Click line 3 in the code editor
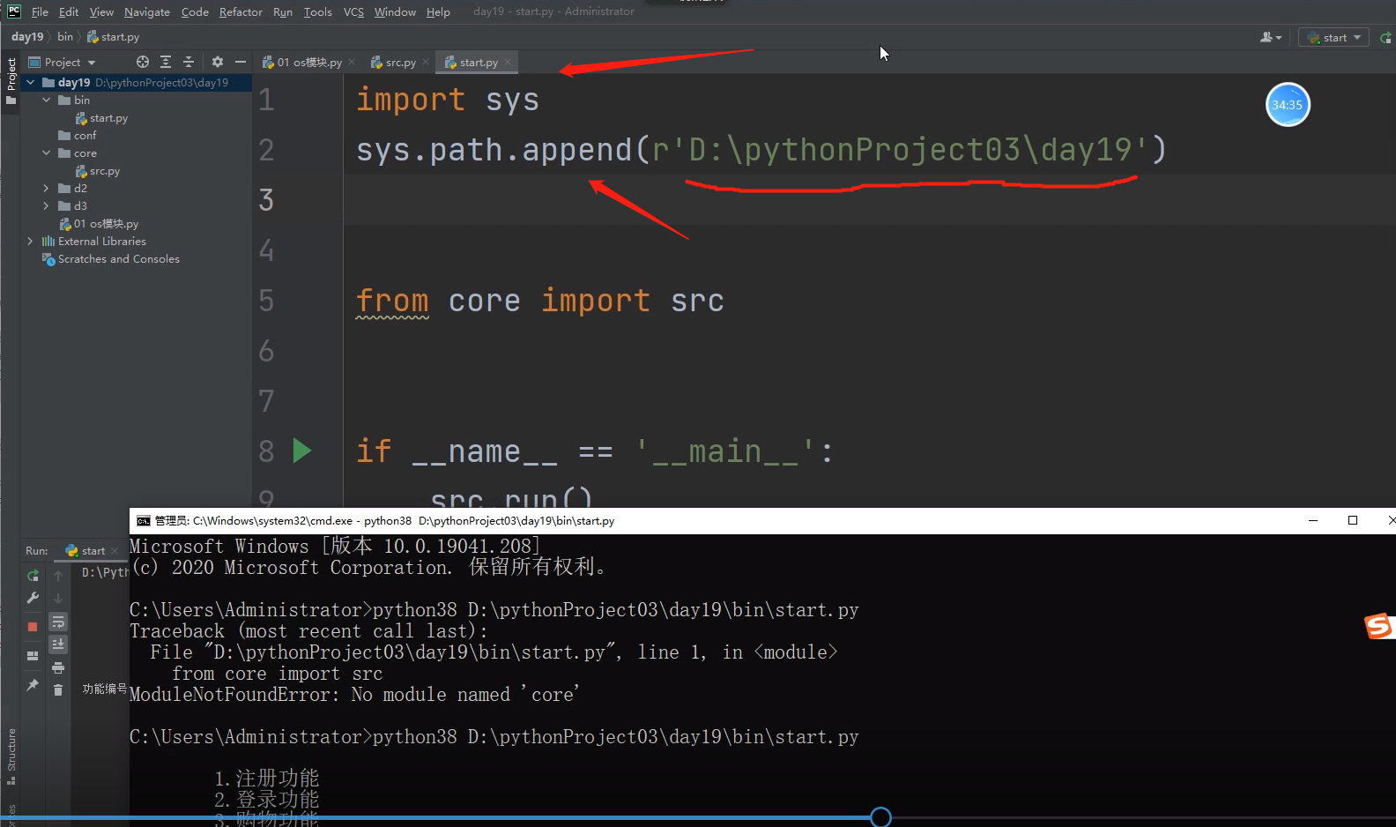1396x827 pixels. tap(868, 200)
